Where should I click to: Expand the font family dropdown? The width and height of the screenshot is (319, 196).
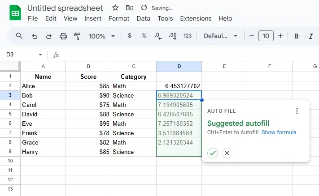click(220, 36)
